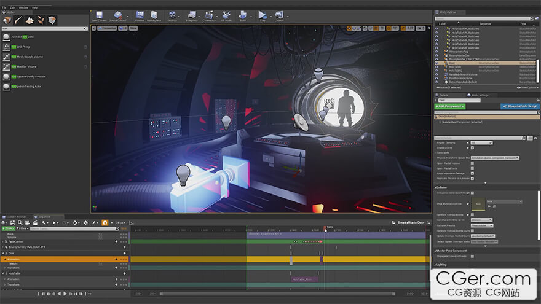Click use-selected-asset arrow under Phys Material Override
This screenshot has width=541, height=304.
coord(489,206)
